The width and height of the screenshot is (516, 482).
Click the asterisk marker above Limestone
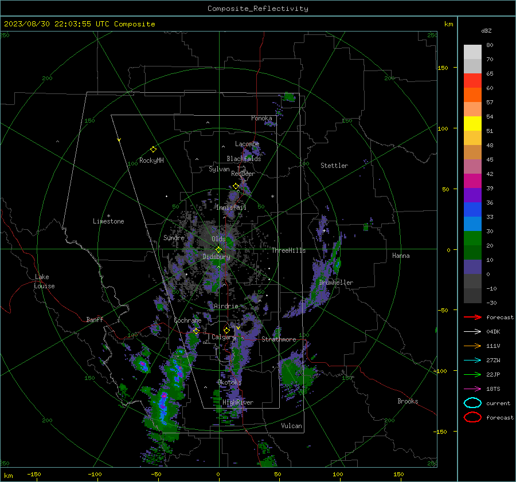[108, 216]
